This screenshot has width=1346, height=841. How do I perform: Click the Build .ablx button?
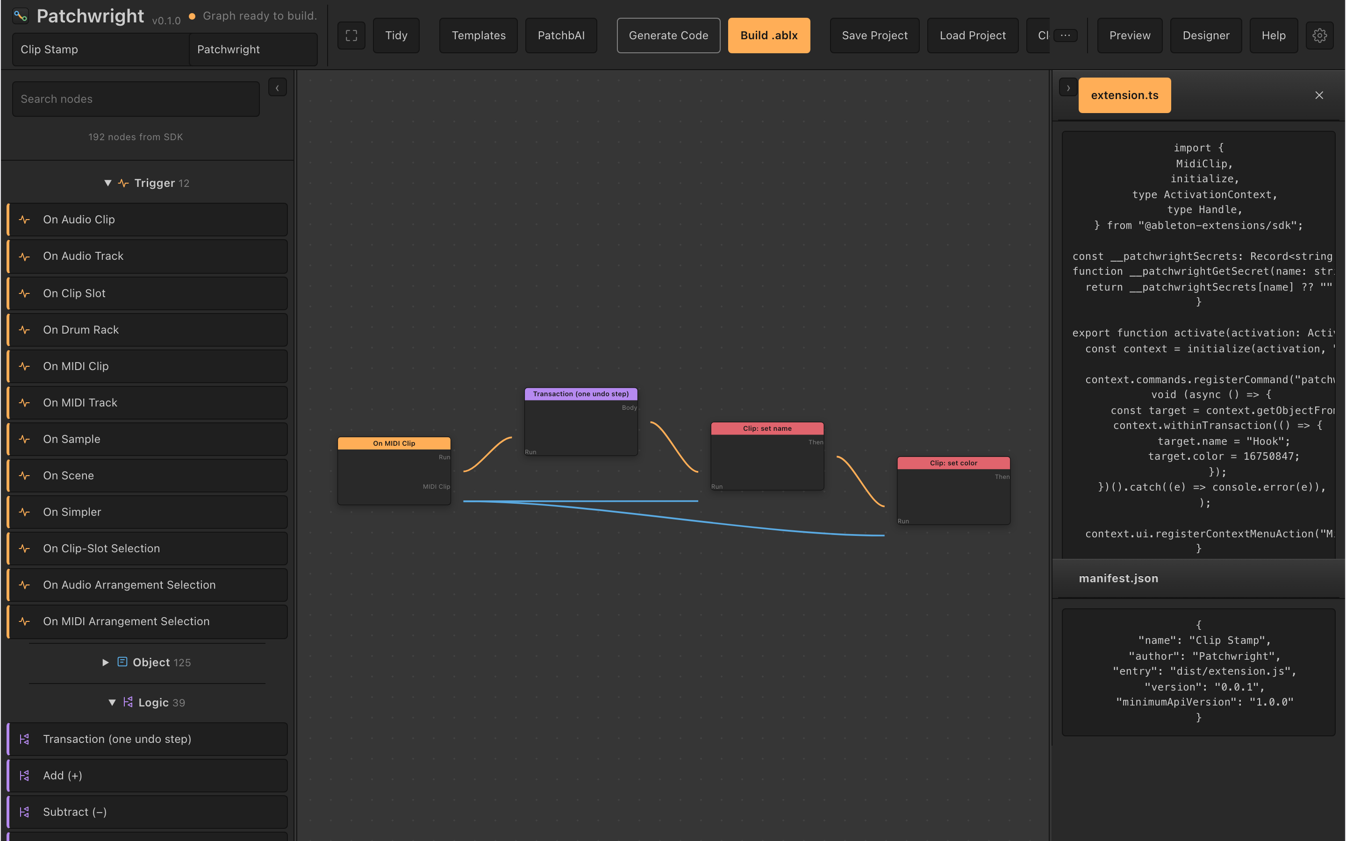[769, 36]
